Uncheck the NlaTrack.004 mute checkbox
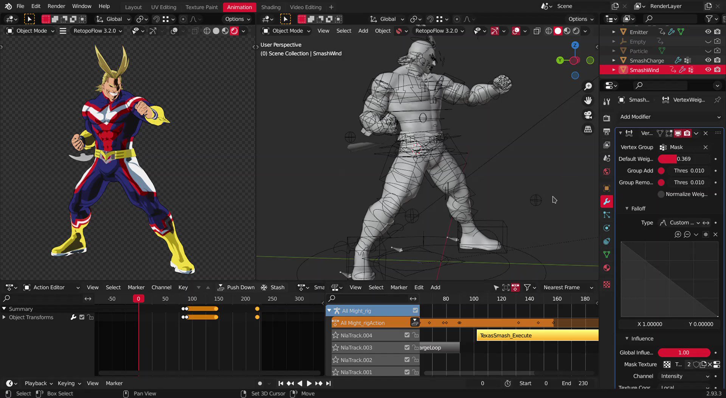The width and height of the screenshot is (726, 398). click(x=407, y=335)
